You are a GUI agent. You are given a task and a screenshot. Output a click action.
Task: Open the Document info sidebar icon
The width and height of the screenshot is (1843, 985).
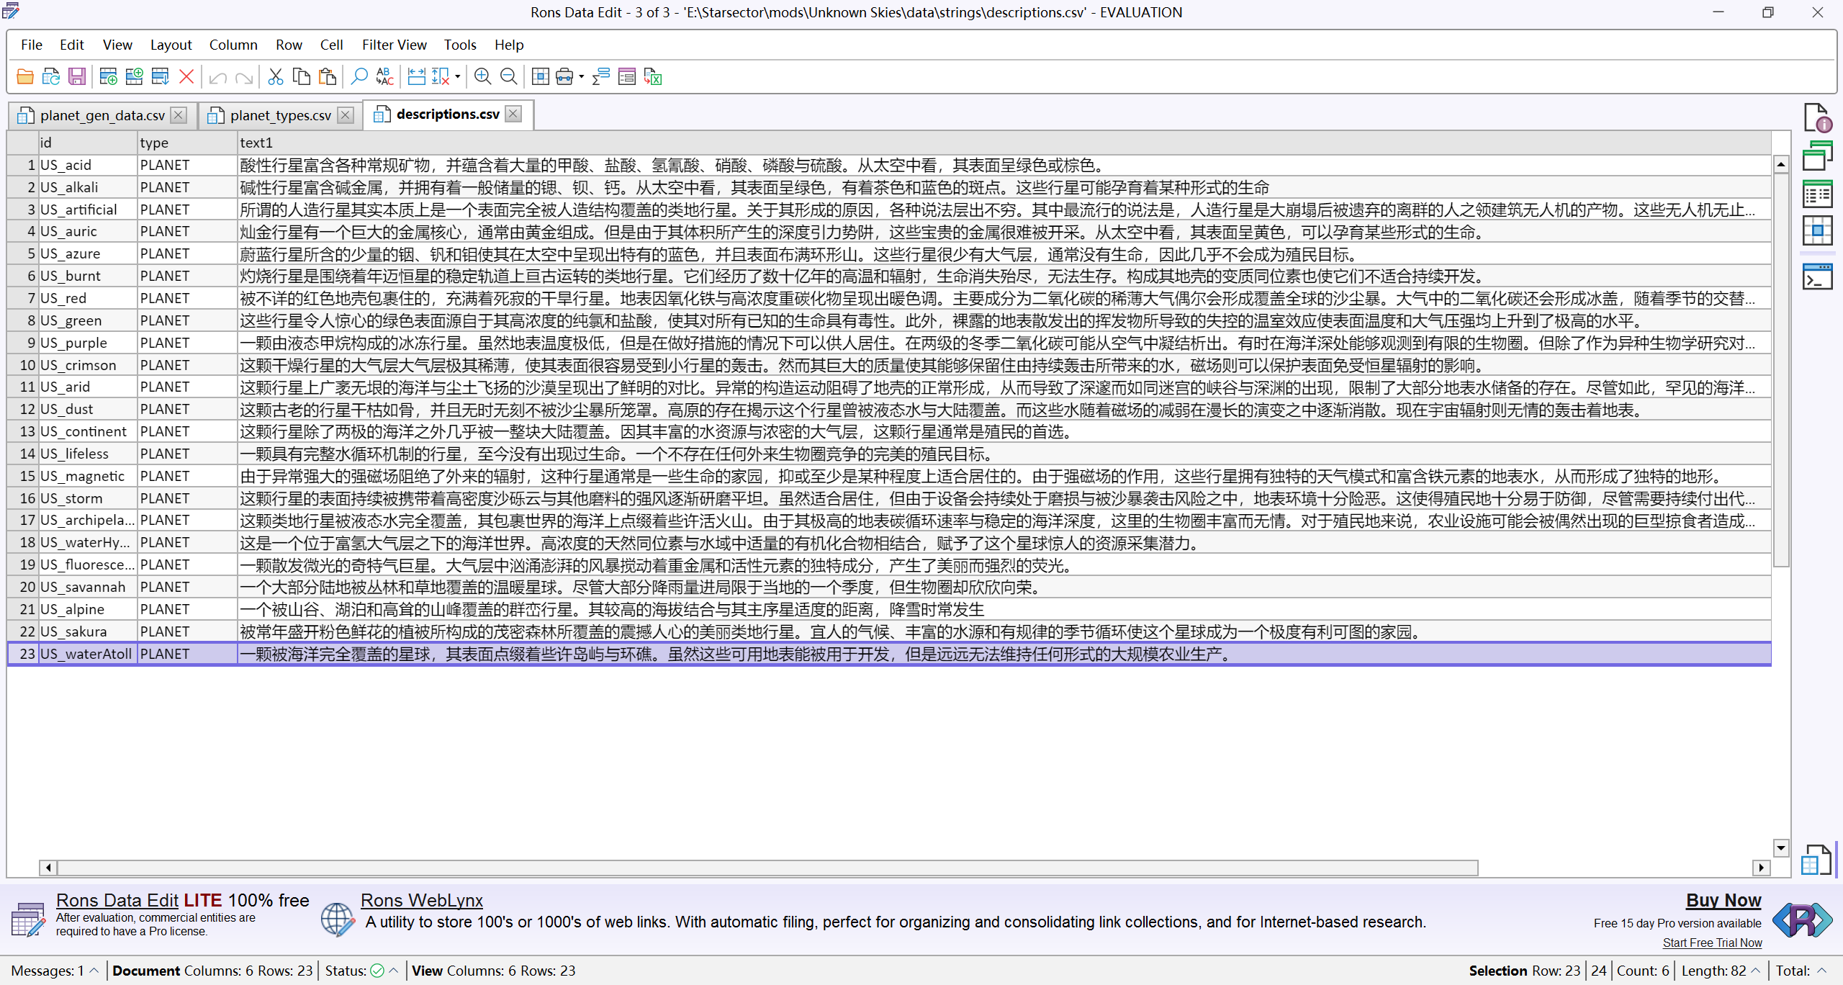1817,118
